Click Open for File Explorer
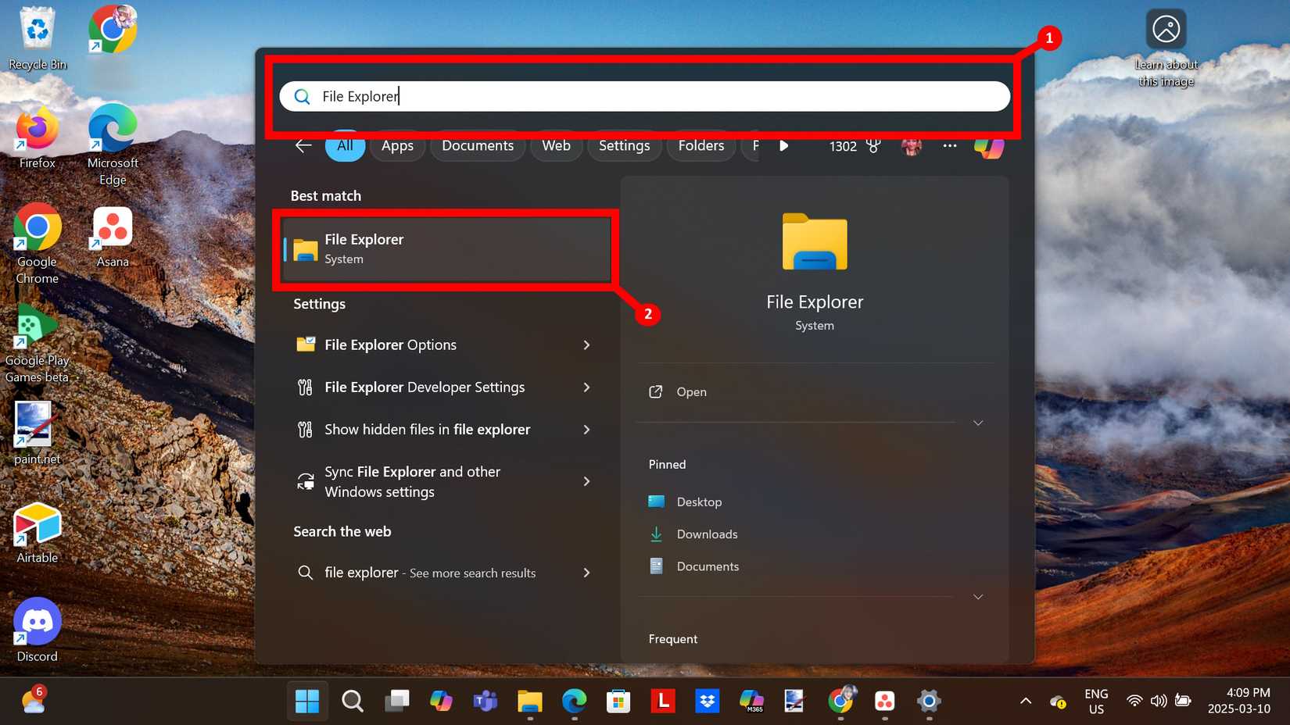This screenshot has height=725, width=1290. click(x=691, y=392)
